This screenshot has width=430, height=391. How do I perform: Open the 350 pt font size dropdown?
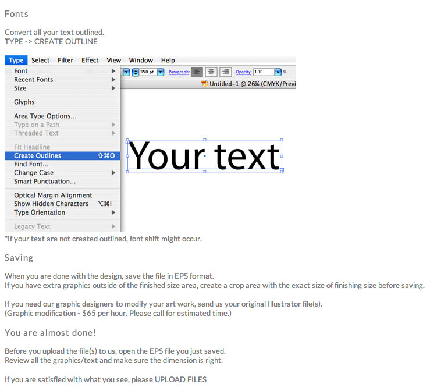(x=161, y=72)
